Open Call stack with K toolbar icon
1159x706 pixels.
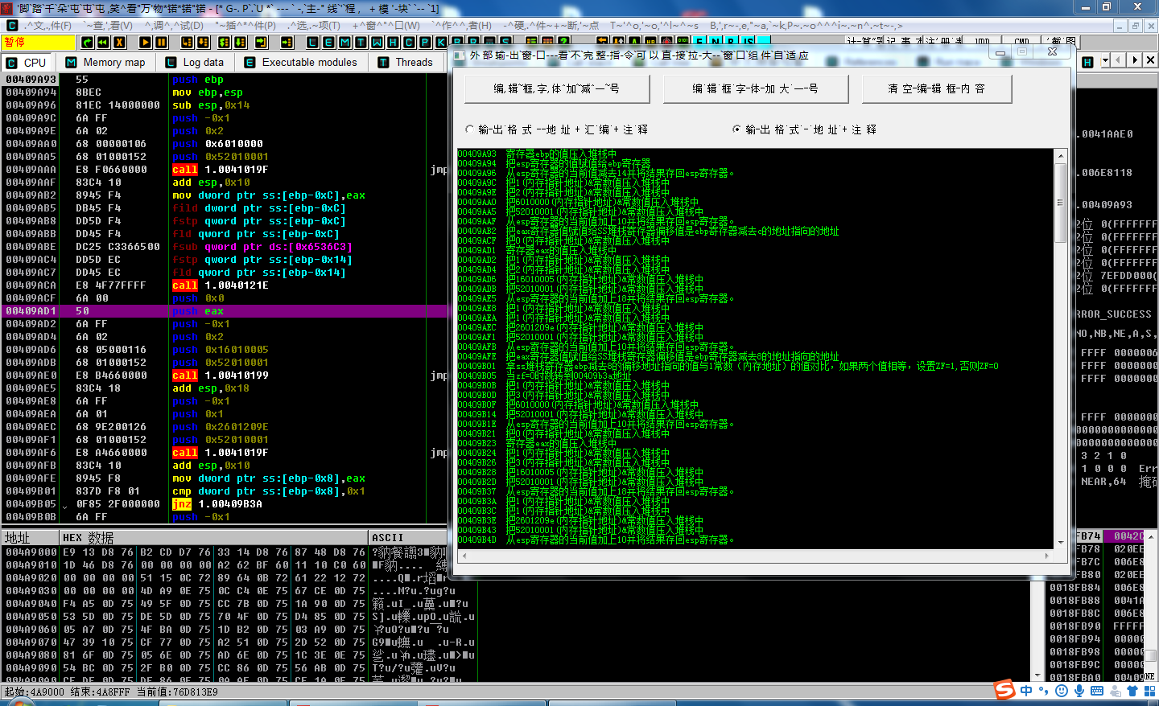[x=441, y=42]
